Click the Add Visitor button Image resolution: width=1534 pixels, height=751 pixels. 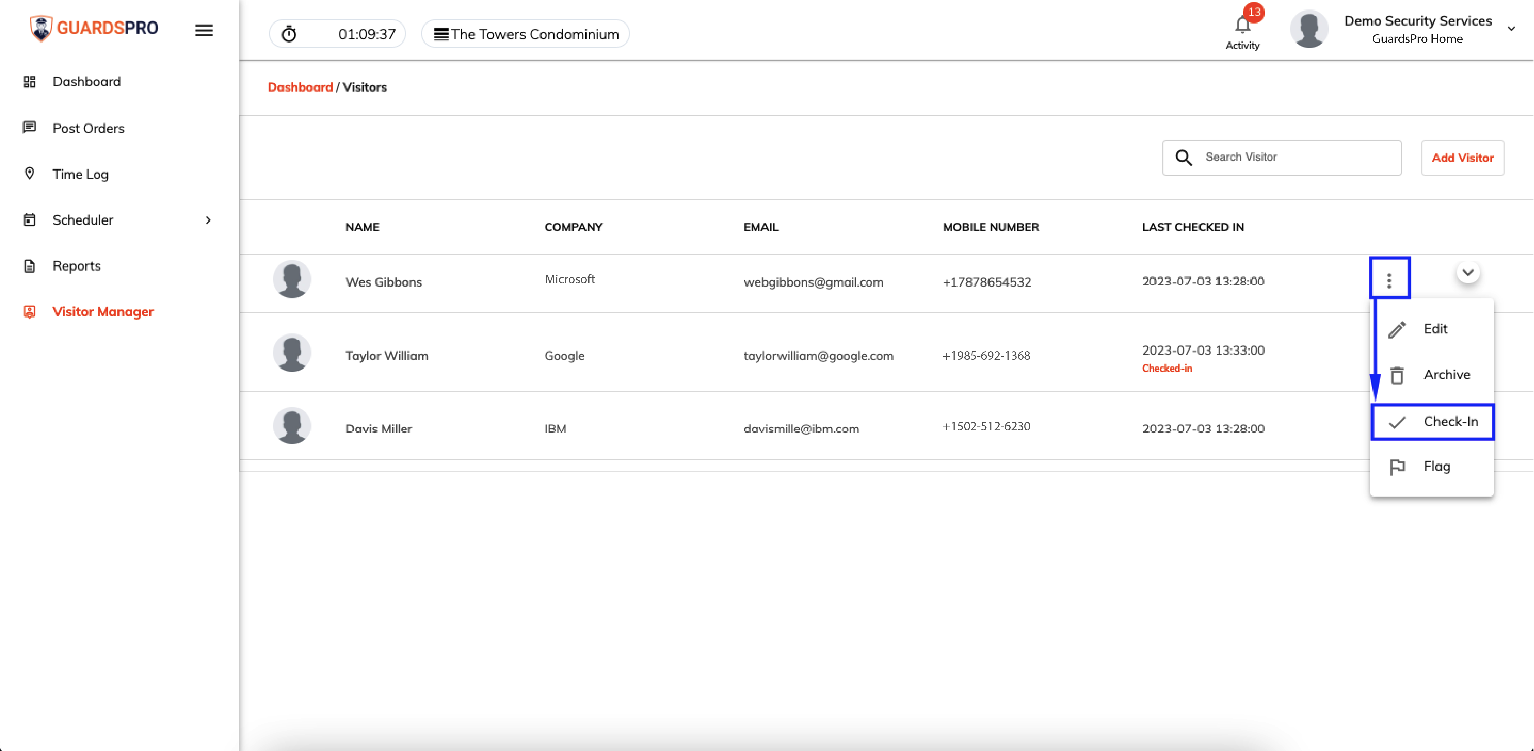pyautogui.click(x=1463, y=158)
